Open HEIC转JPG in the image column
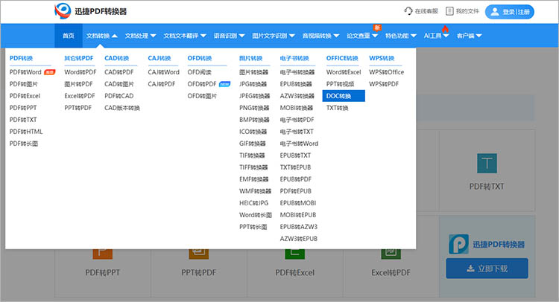559x302 pixels. pyautogui.click(x=253, y=203)
